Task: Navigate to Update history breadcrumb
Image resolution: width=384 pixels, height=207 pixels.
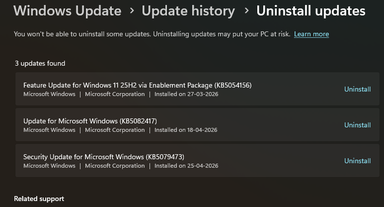Action: coord(188,11)
